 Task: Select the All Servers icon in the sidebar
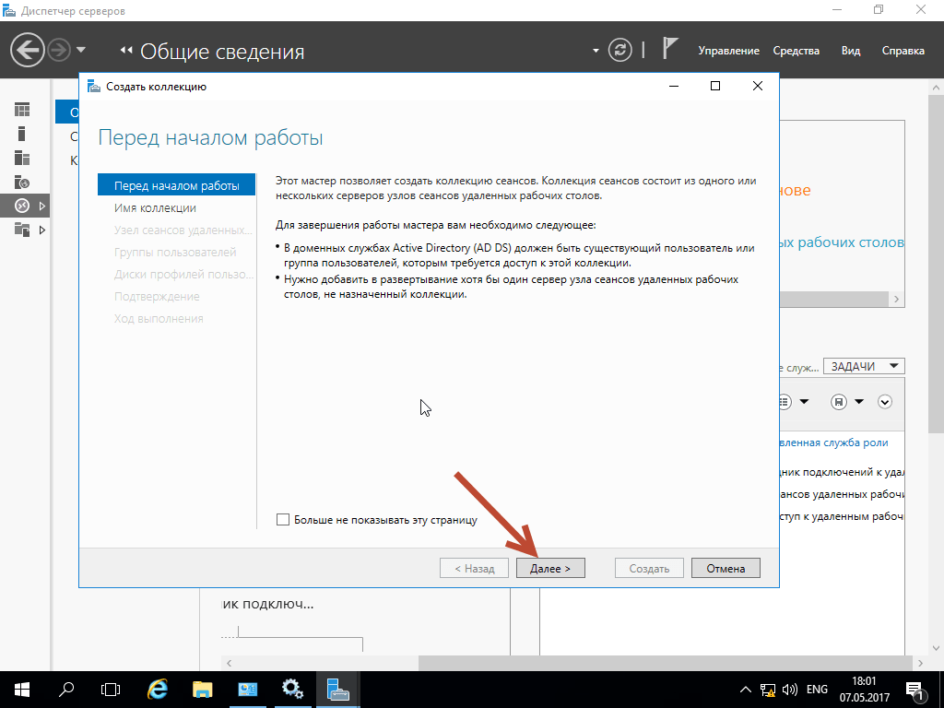[x=22, y=158]
